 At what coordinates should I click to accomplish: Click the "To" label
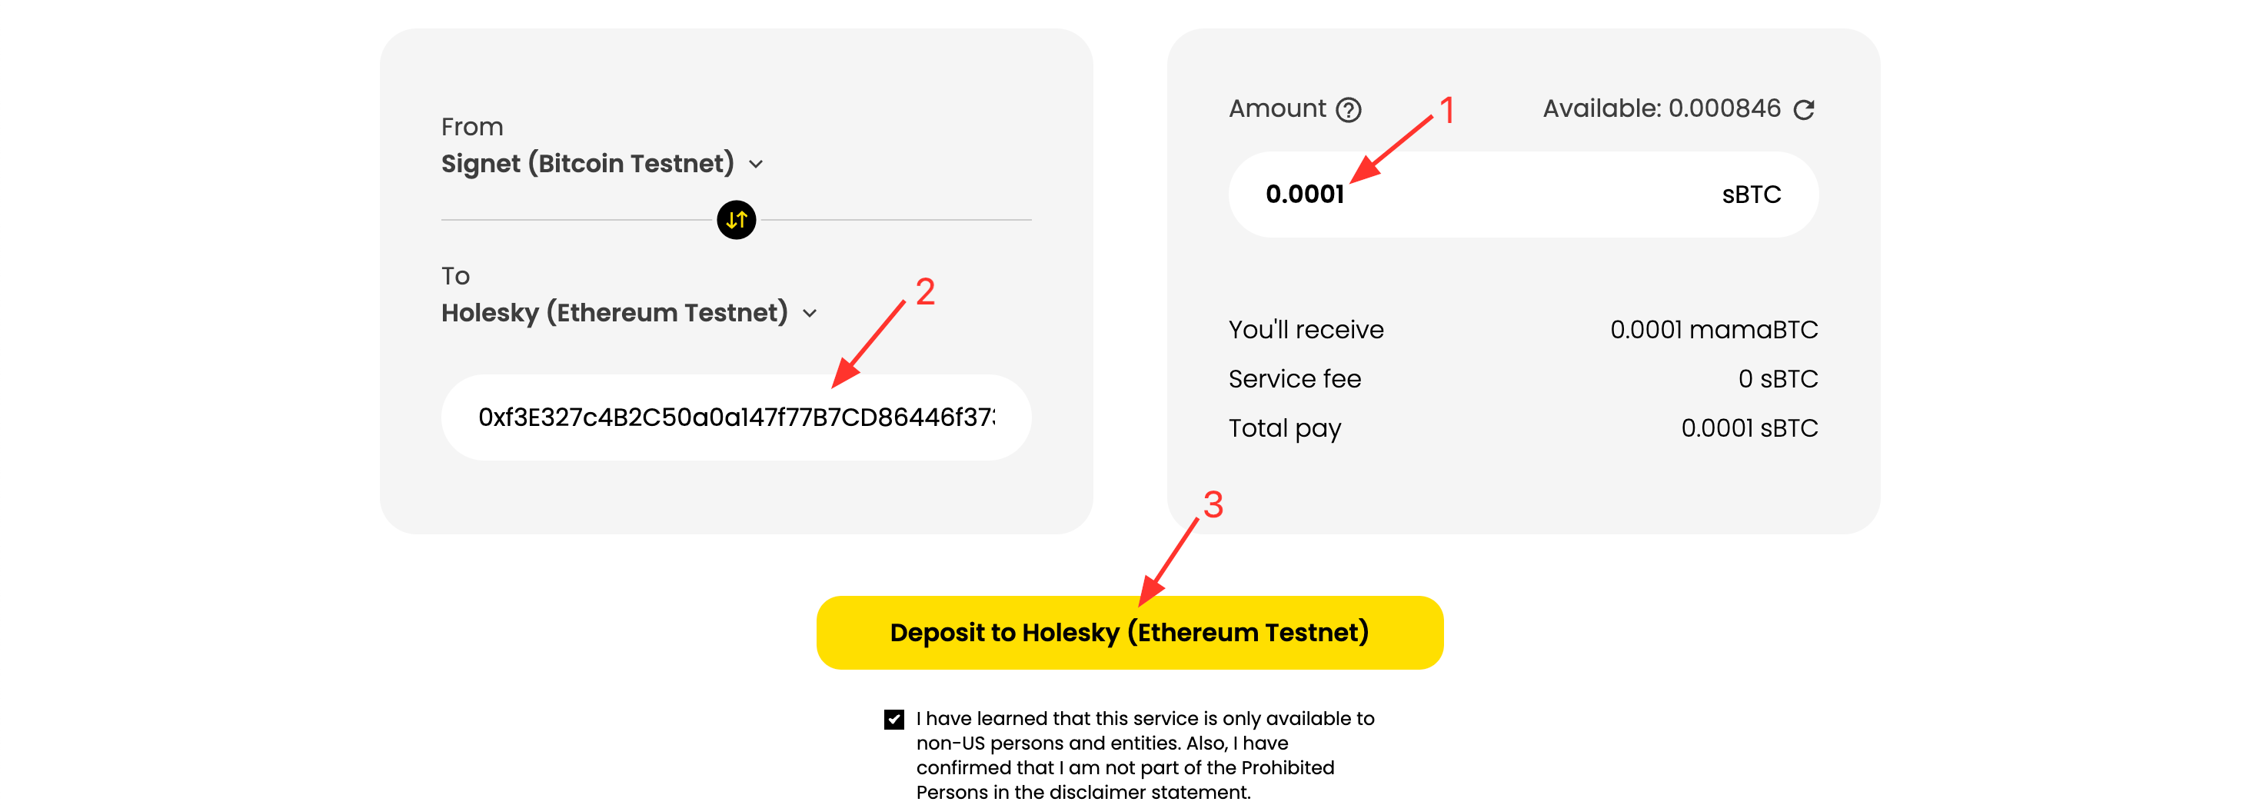[455, 276]
